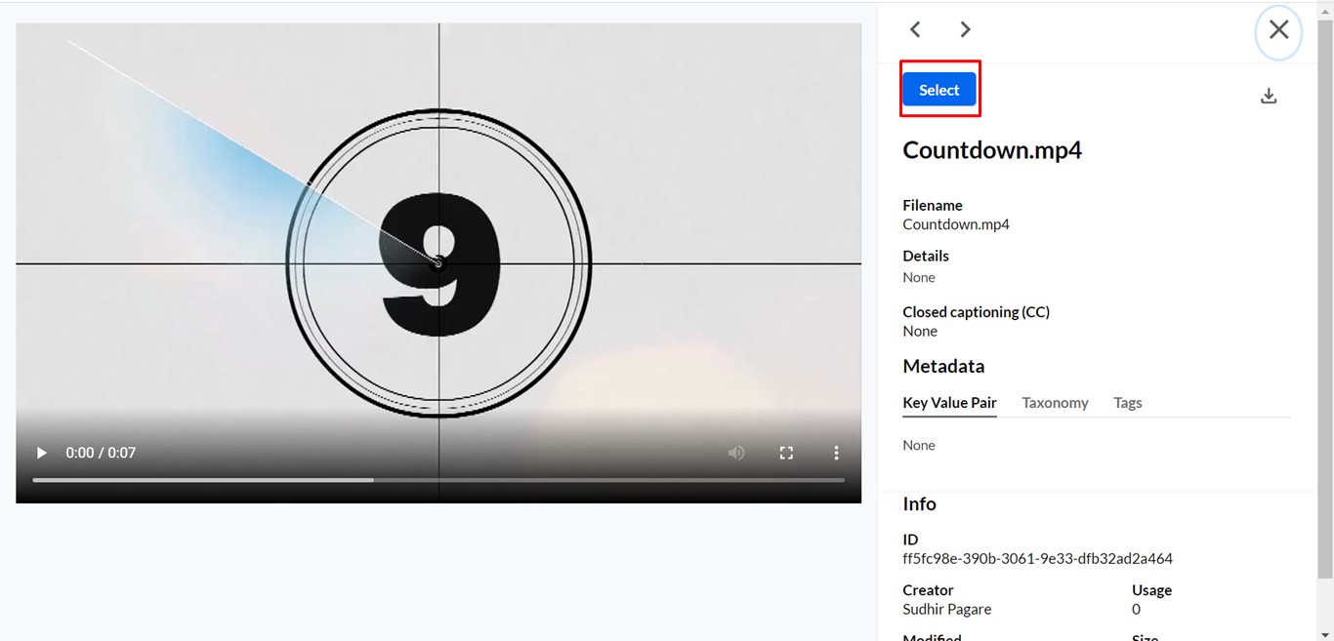Click the creator name Sudhir Pagare

coord(946,609)
